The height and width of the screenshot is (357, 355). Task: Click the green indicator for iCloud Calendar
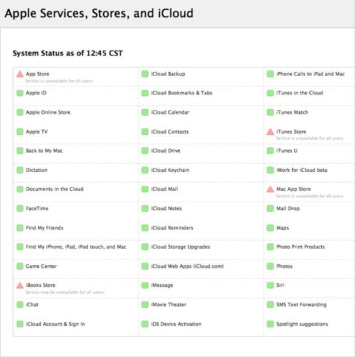click(x=145, y=112)
